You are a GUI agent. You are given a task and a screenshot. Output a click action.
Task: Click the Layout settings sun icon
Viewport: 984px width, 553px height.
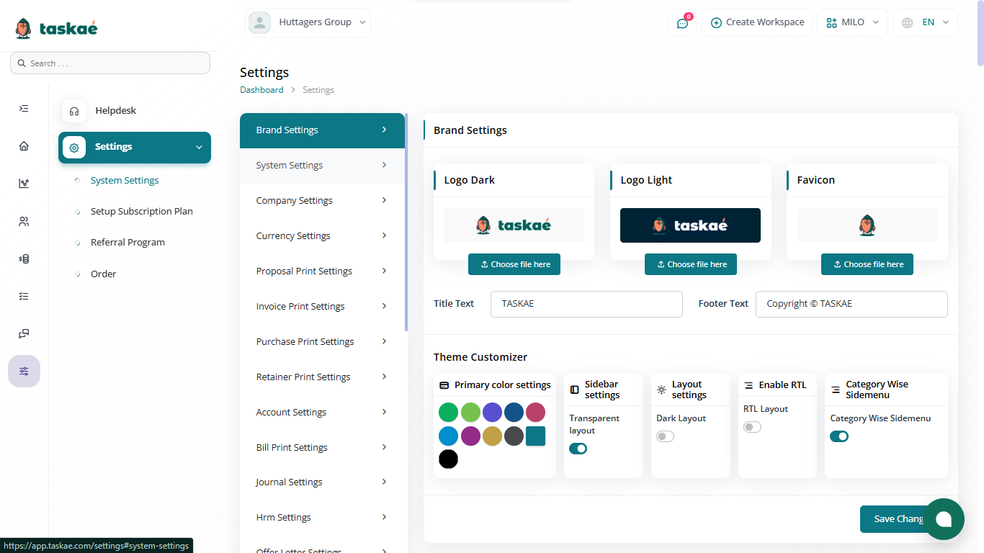pyautogui.click(x=661, y=390)
